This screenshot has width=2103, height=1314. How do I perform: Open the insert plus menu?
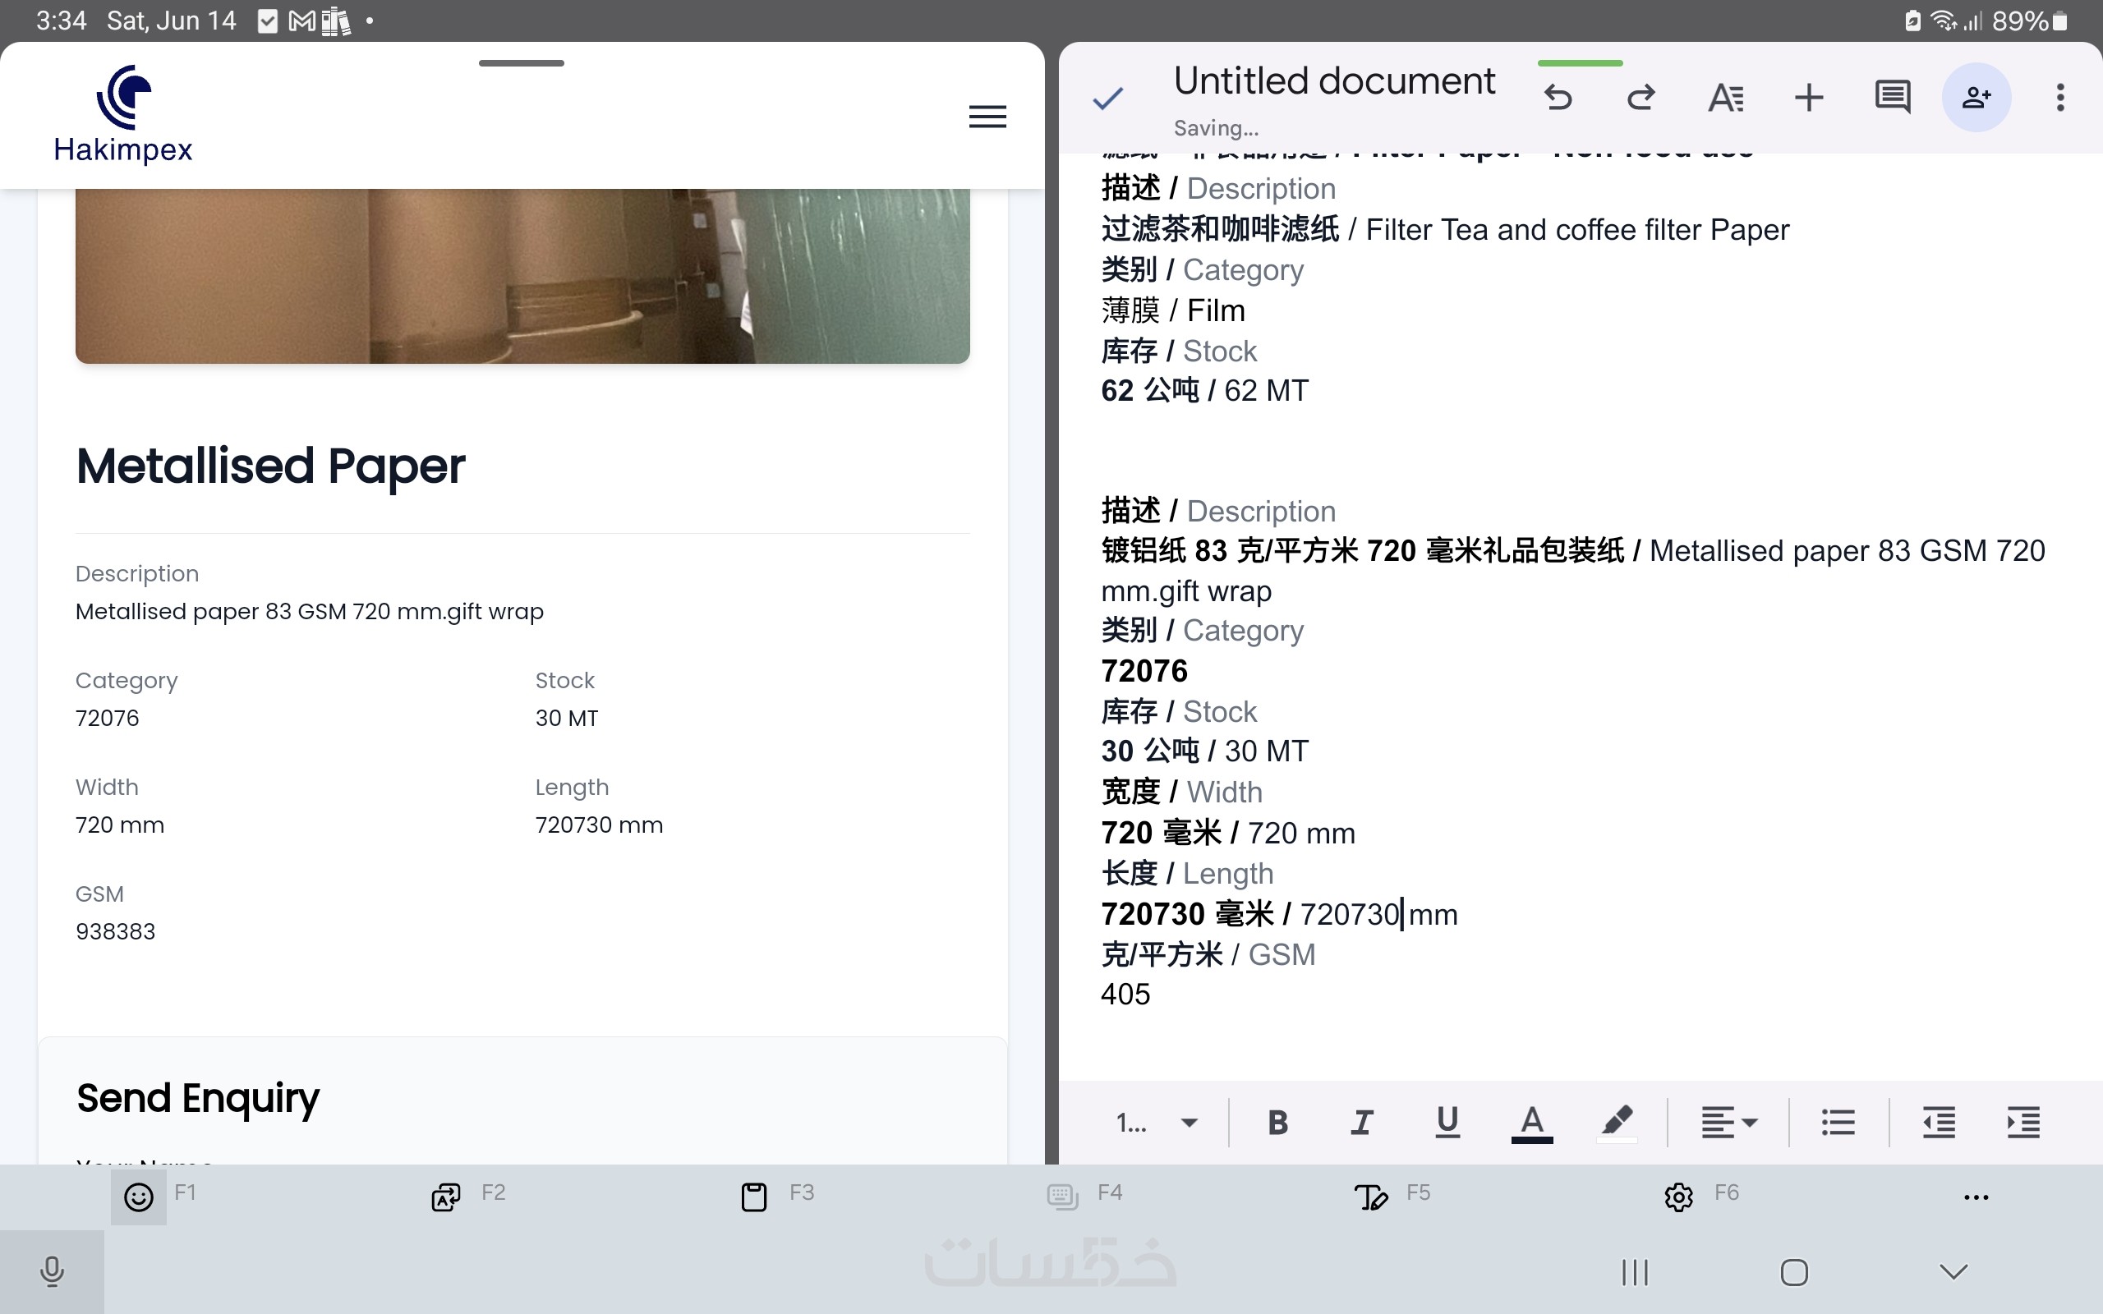coord(1808,98)
